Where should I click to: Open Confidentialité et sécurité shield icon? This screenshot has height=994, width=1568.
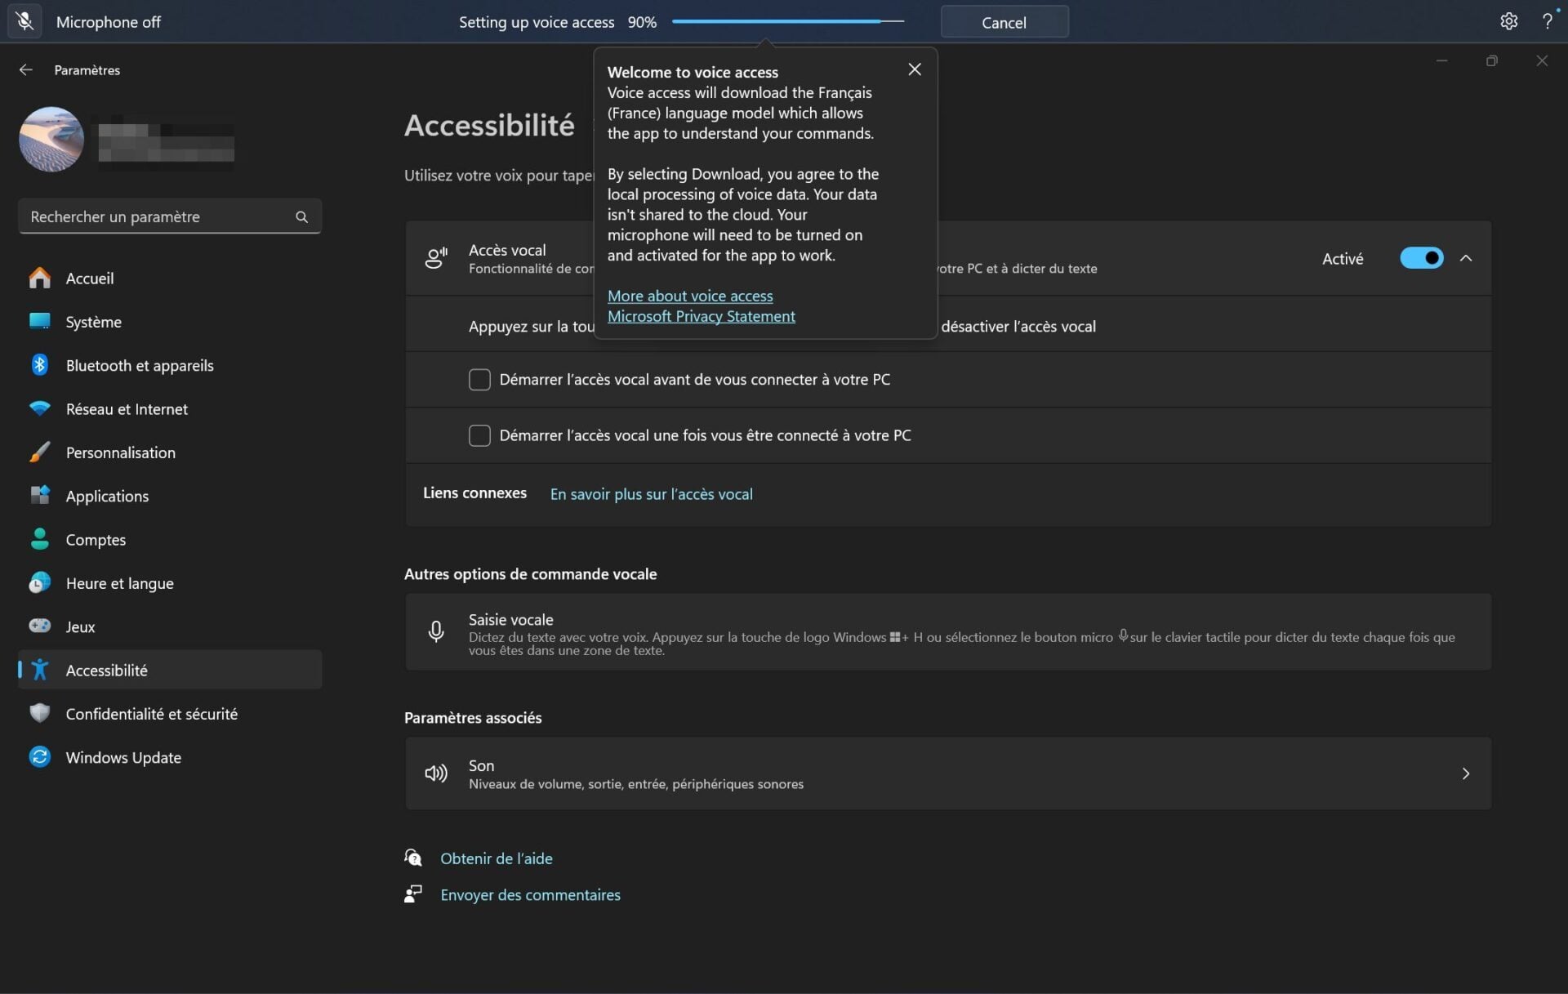point(39,713)
